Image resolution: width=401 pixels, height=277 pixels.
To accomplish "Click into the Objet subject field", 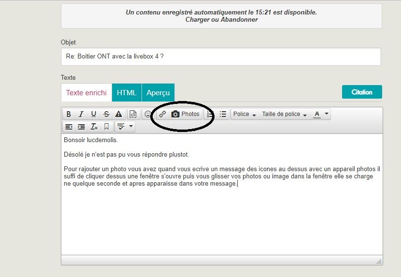I will [221, 57].
